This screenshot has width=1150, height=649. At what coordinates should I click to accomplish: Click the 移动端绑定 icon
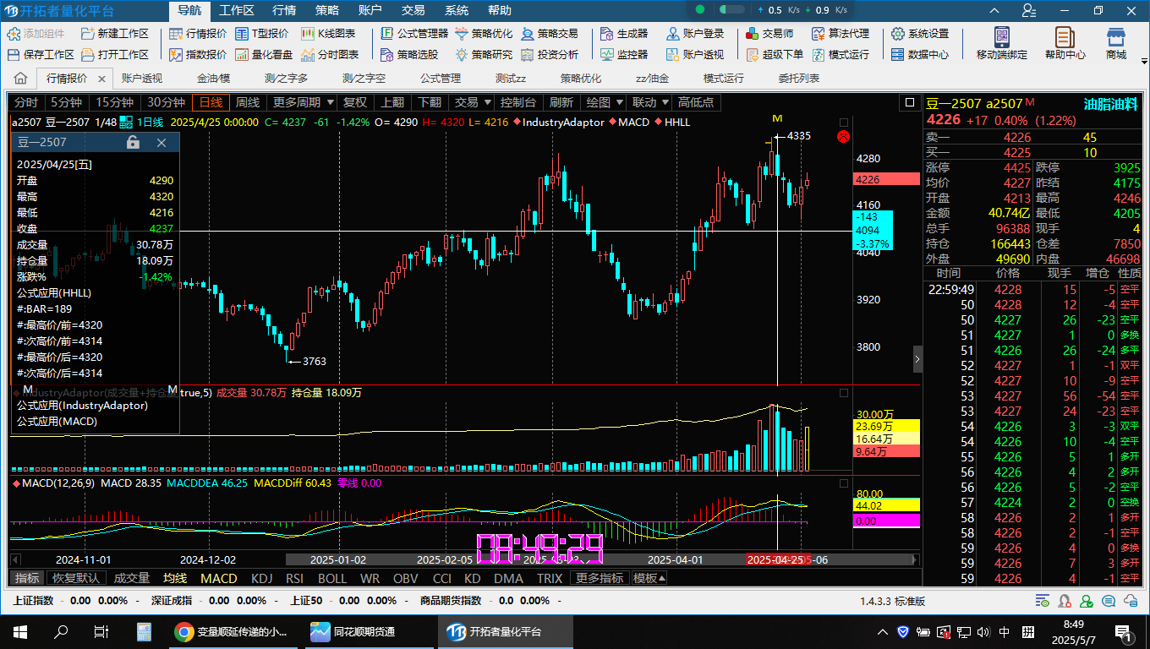1002,37
